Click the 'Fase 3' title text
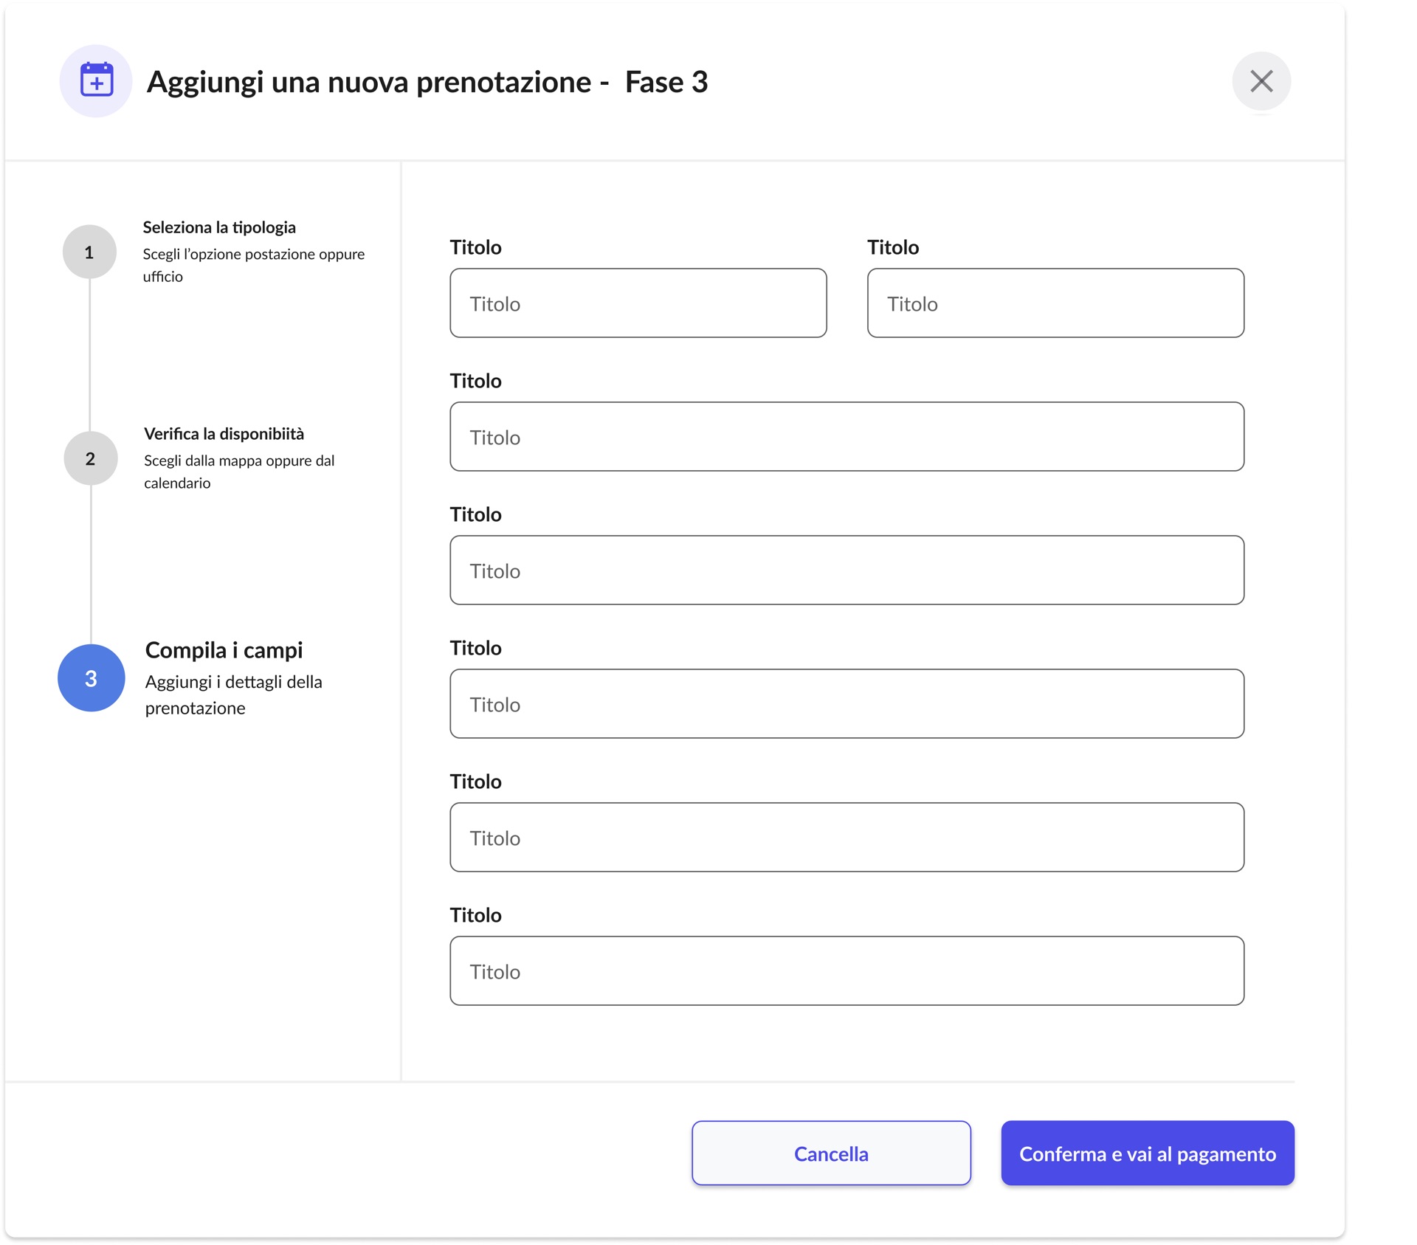Image resolution: width=1417 pixels, height=1245 pixels. click(x=665, y=82)
